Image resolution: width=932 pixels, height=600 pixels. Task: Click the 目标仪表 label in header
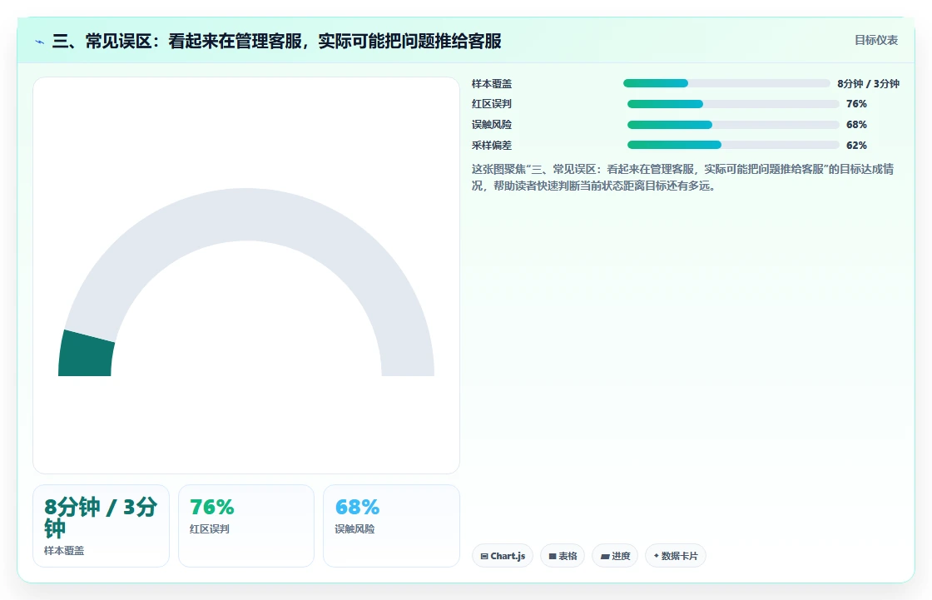tap(876, 40)
